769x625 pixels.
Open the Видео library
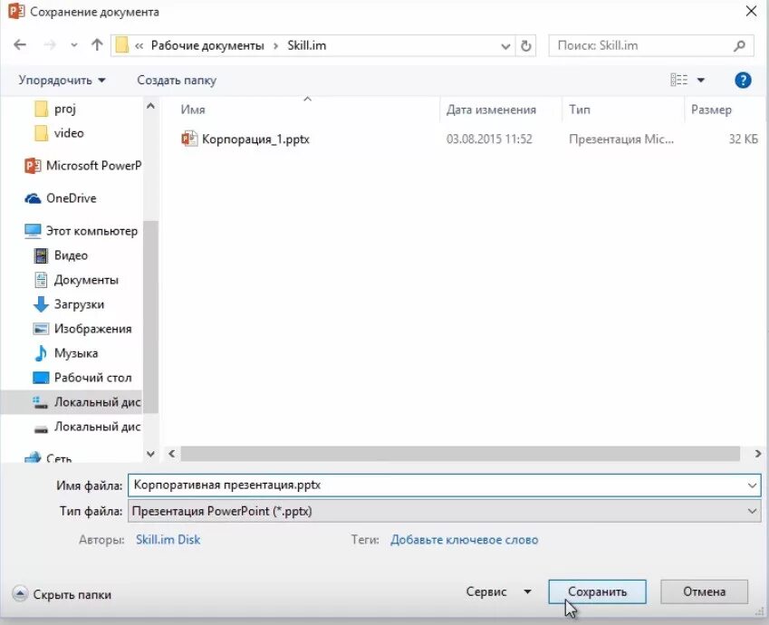click(x=61, y=255)
